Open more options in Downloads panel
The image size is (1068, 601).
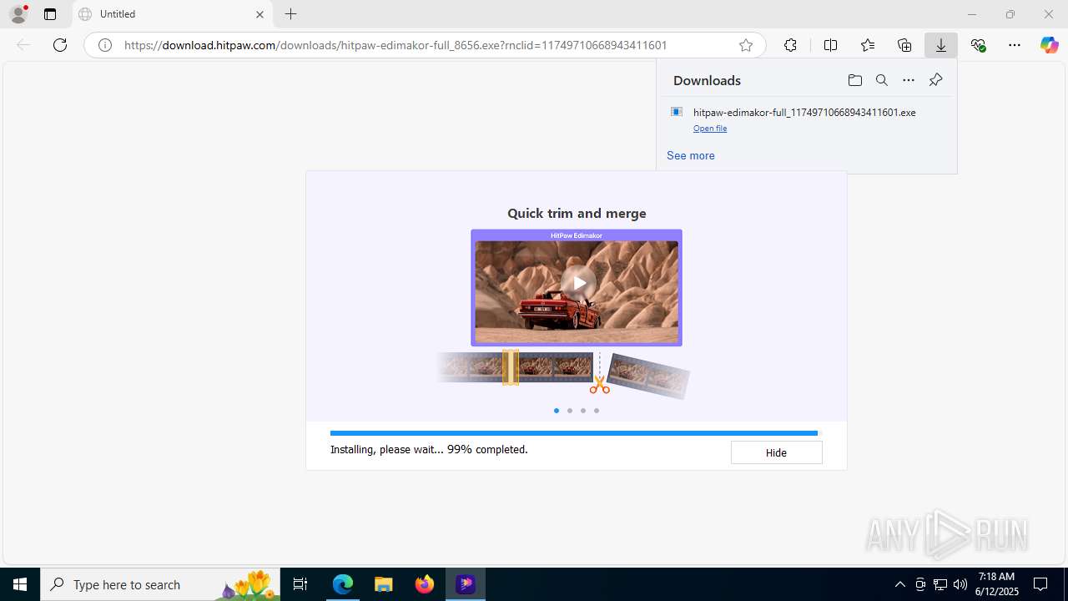(909, 80)
